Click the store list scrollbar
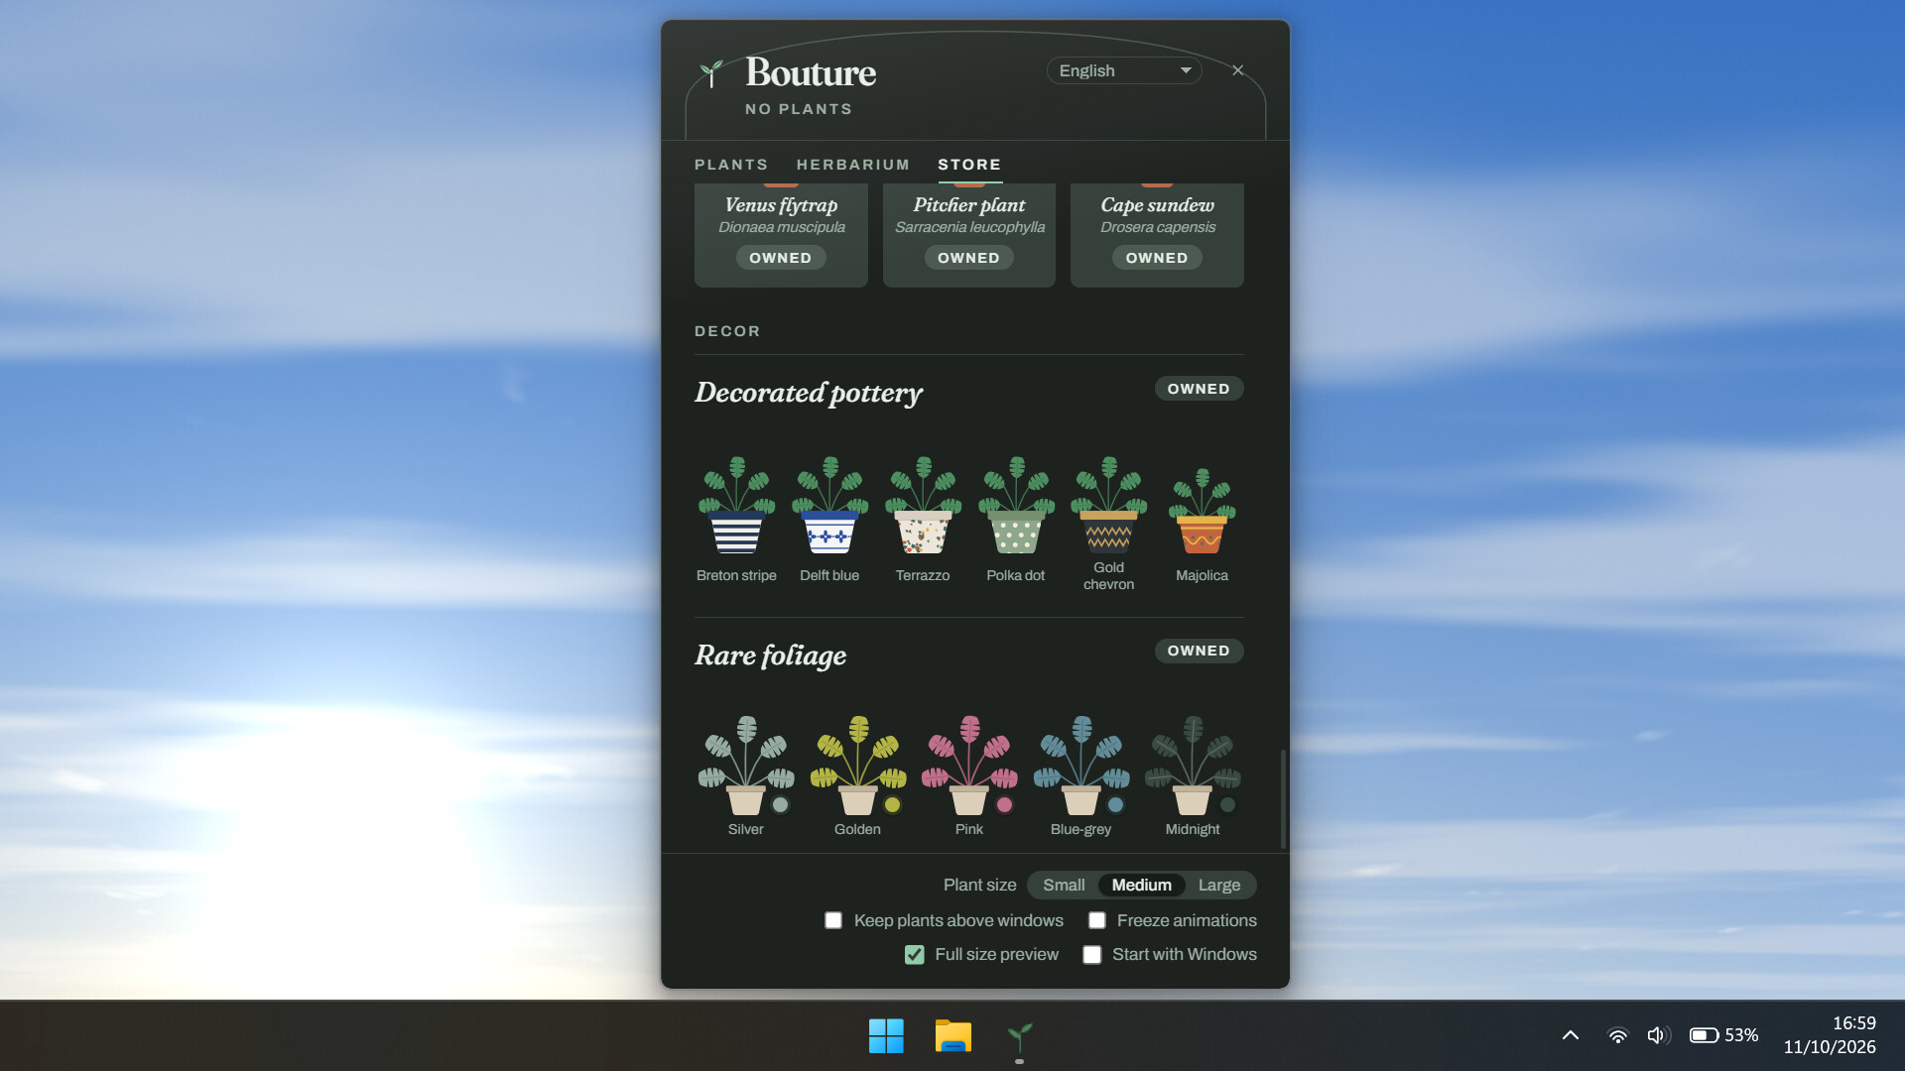Viewport: 1905px width, 1071px height. pyautogui.click(x=1283, y=799)
